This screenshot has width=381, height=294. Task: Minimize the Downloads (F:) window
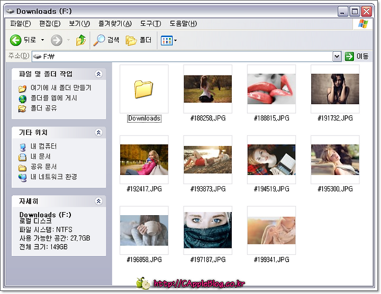click(342, 12)
